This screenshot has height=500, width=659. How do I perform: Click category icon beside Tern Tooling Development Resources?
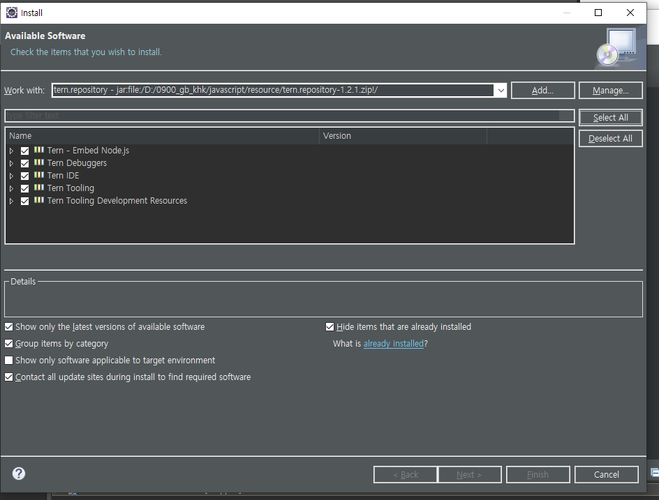click(x=39, y=200)
